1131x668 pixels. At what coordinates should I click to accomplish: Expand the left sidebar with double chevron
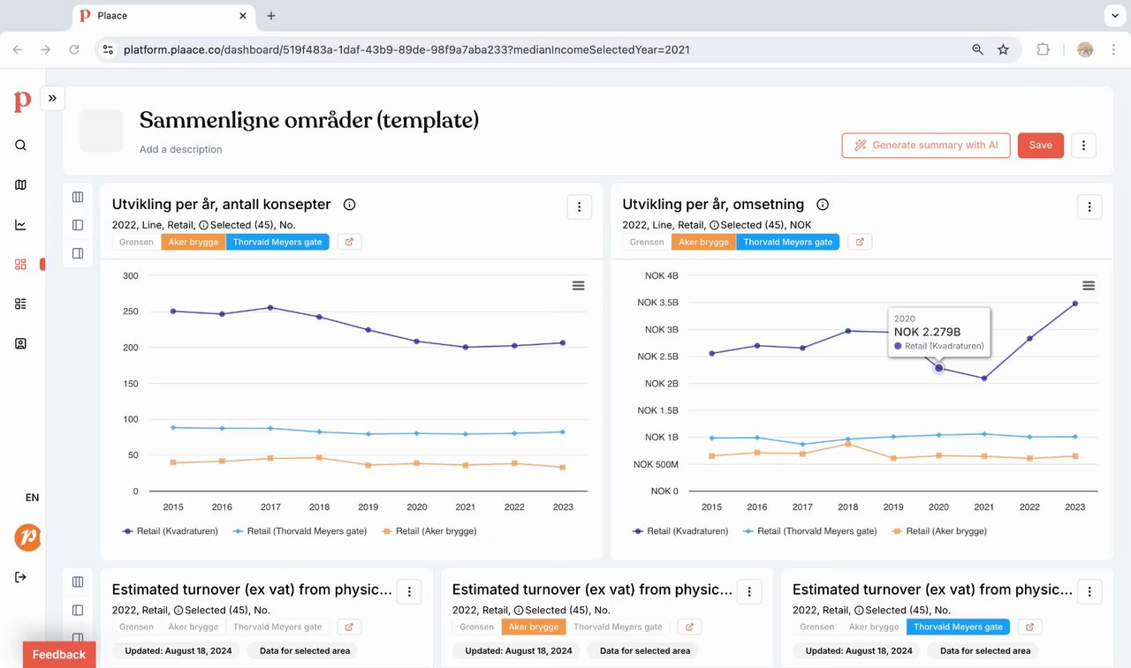point(52,98)
